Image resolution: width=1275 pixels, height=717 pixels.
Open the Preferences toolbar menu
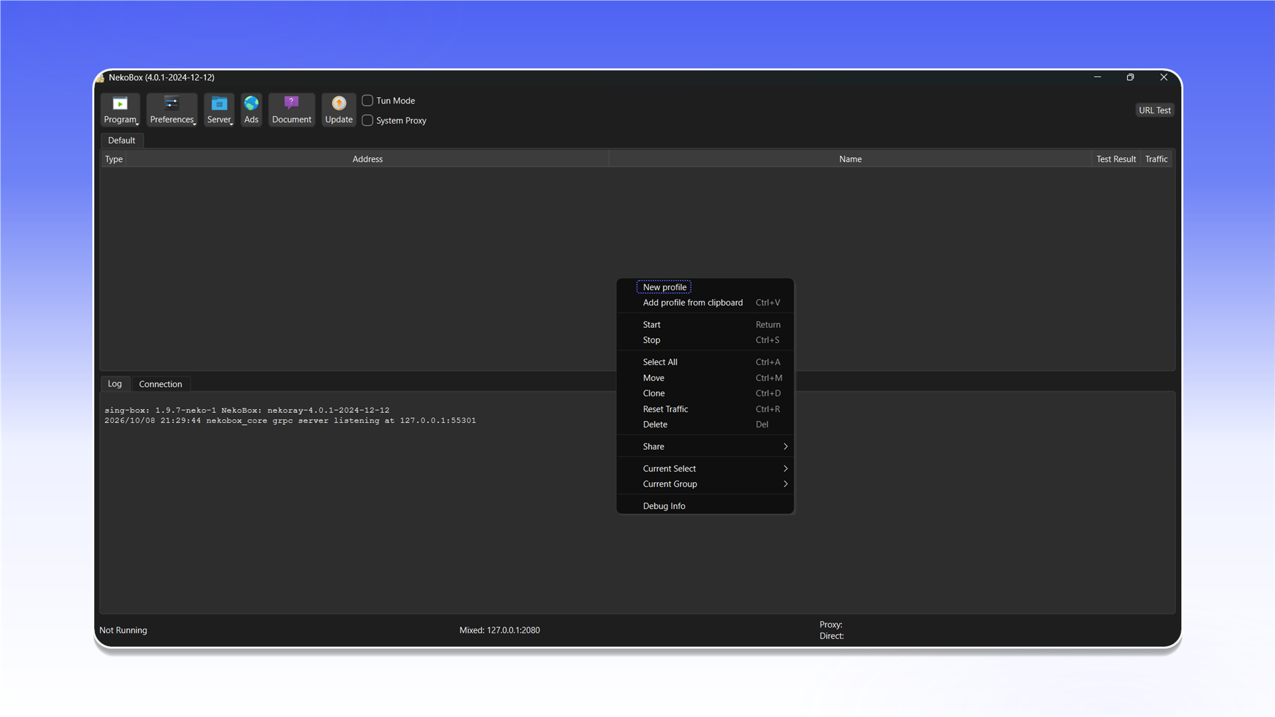point(172,110)
